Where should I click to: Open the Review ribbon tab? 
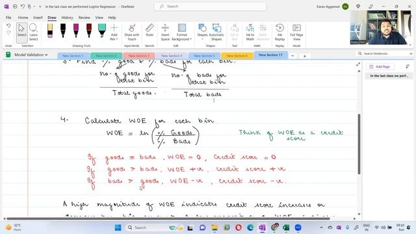click(84, 18)
